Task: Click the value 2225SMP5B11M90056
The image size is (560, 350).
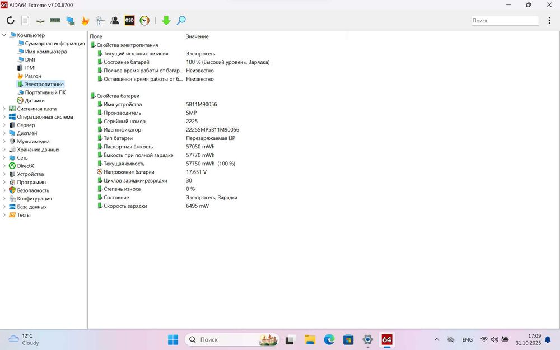Action: [212, 130]
